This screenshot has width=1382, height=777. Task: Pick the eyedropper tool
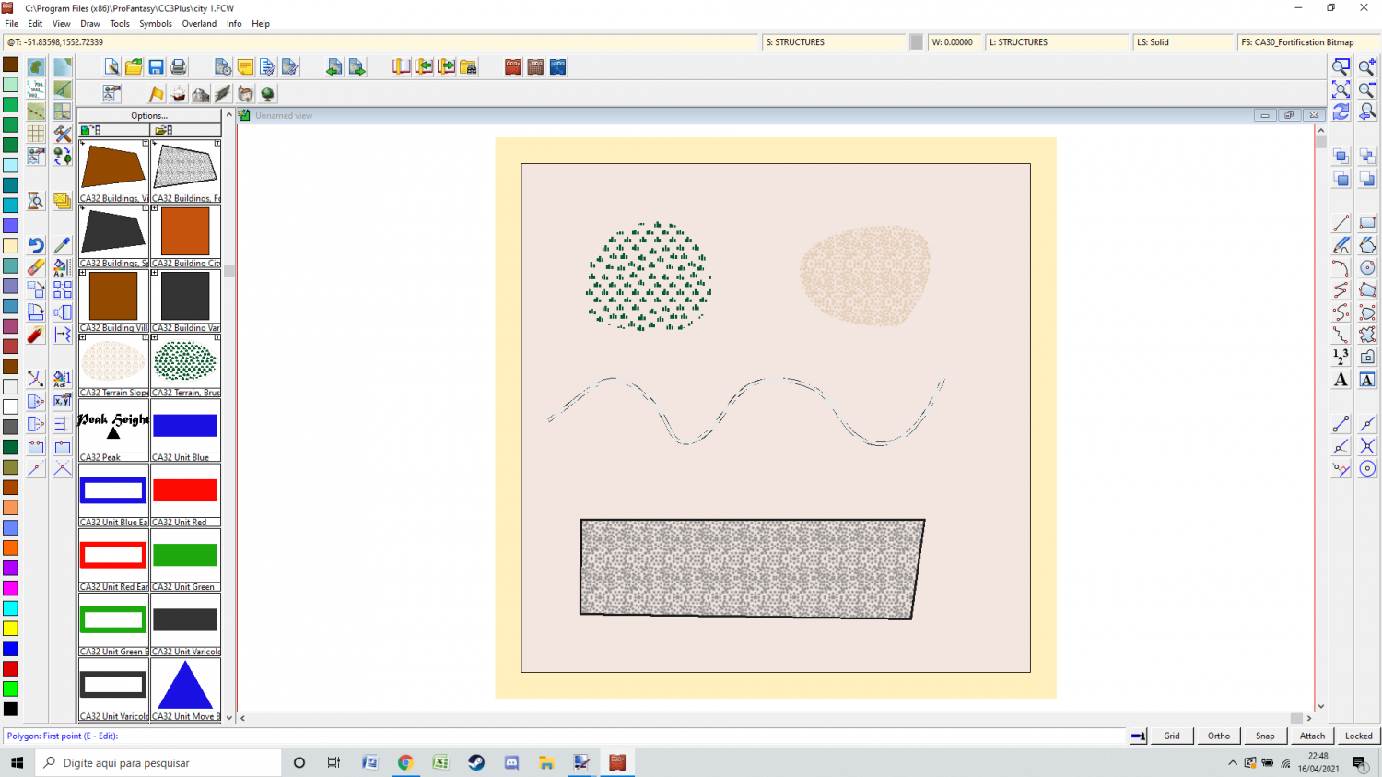pos(62,245)
